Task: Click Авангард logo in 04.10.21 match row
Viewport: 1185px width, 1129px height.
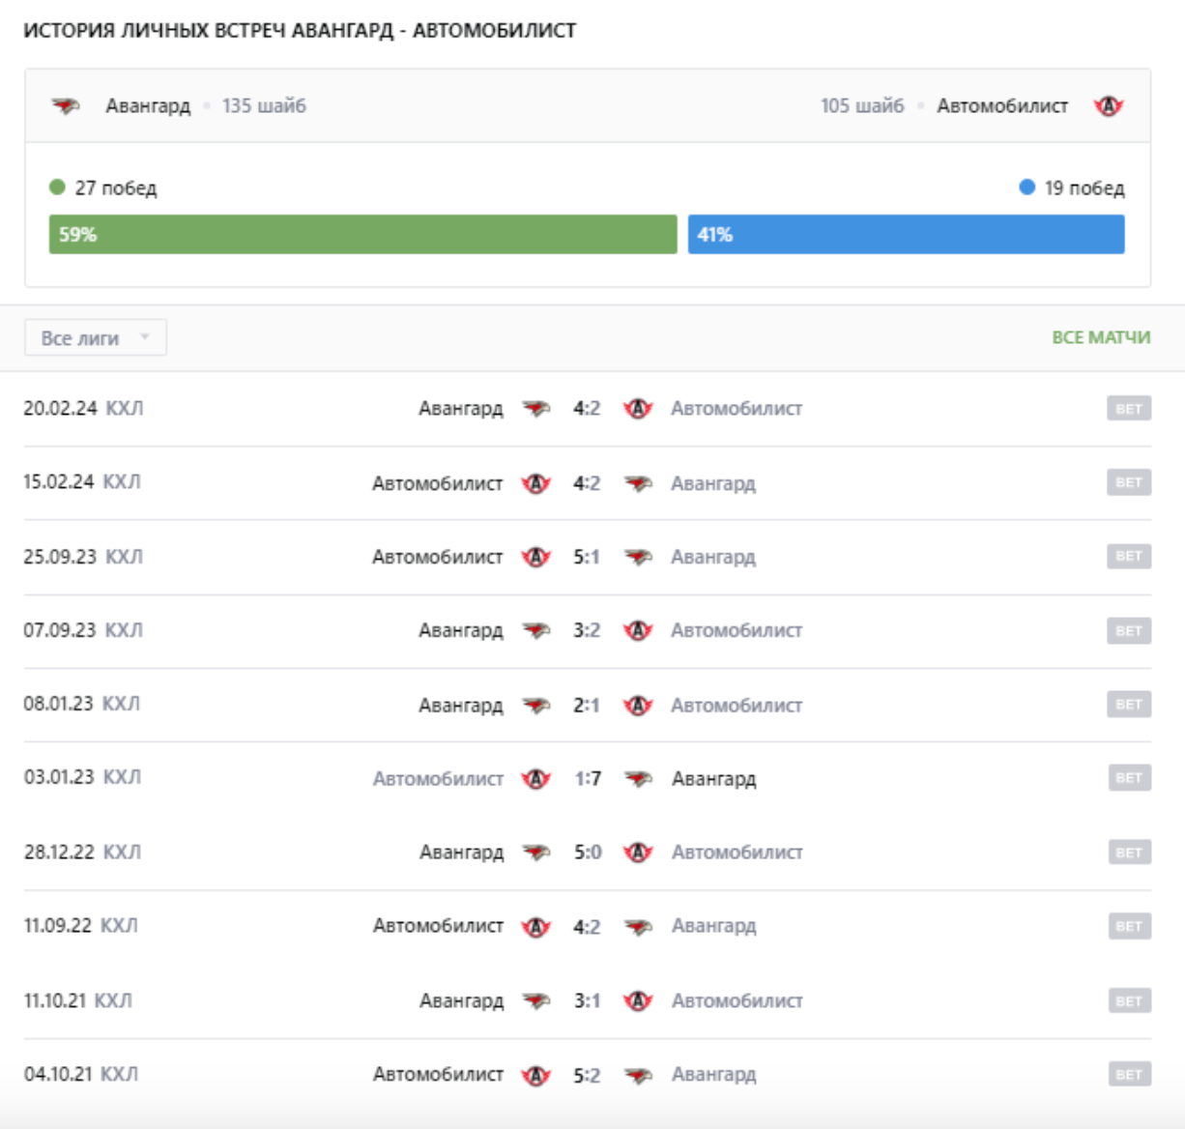Action: point(638,1075)
